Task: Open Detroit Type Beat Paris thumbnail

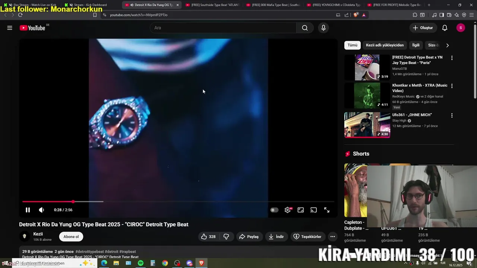Action: tap(367, 67)
